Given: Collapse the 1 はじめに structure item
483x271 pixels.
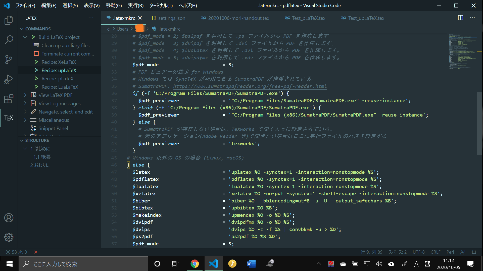Looking at the screenshot, I should click(25, 148).
